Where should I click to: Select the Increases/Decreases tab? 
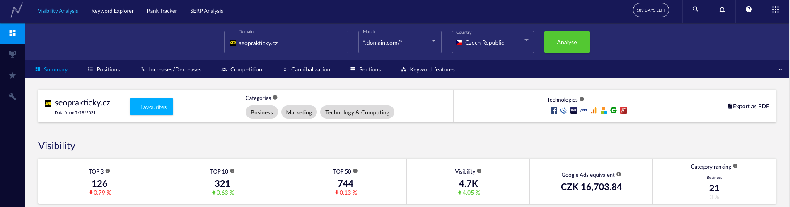pyautogui.click(x=171, y=69)
